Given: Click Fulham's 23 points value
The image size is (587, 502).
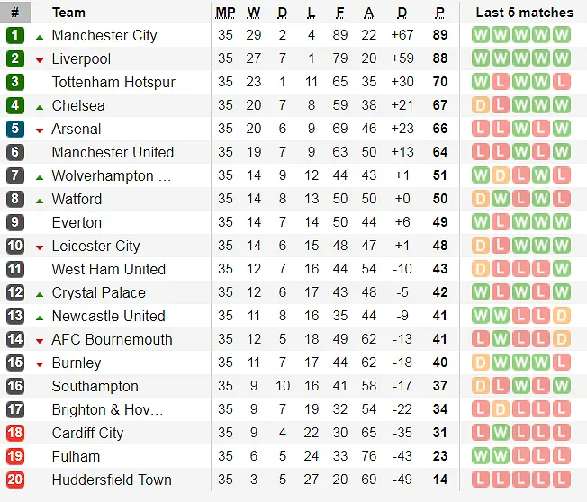Looking at the screenshot, I should click(x=440, y=456).
